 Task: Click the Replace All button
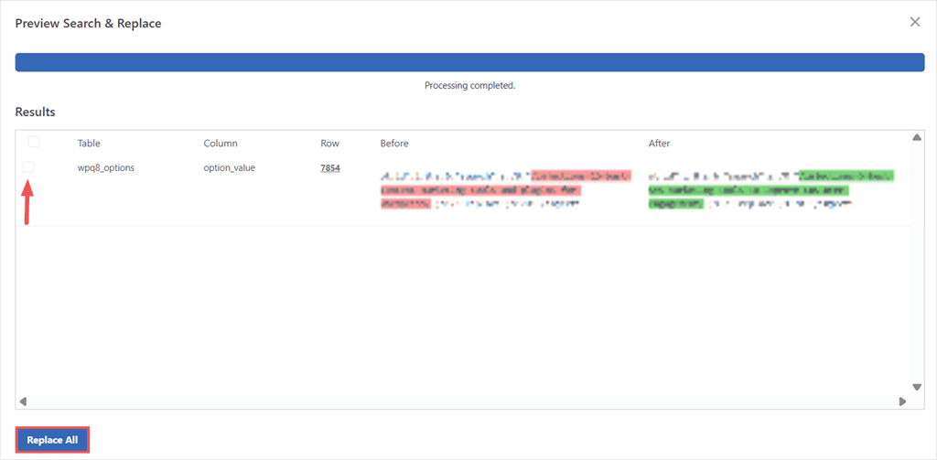52,440
